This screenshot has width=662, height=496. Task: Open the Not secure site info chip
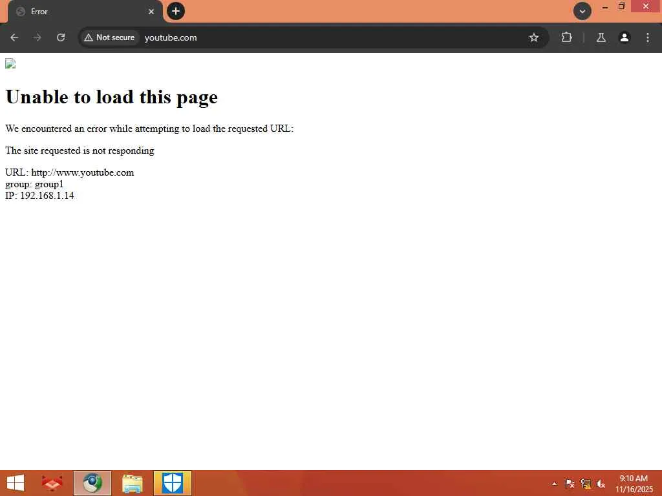tap(109, 37)
